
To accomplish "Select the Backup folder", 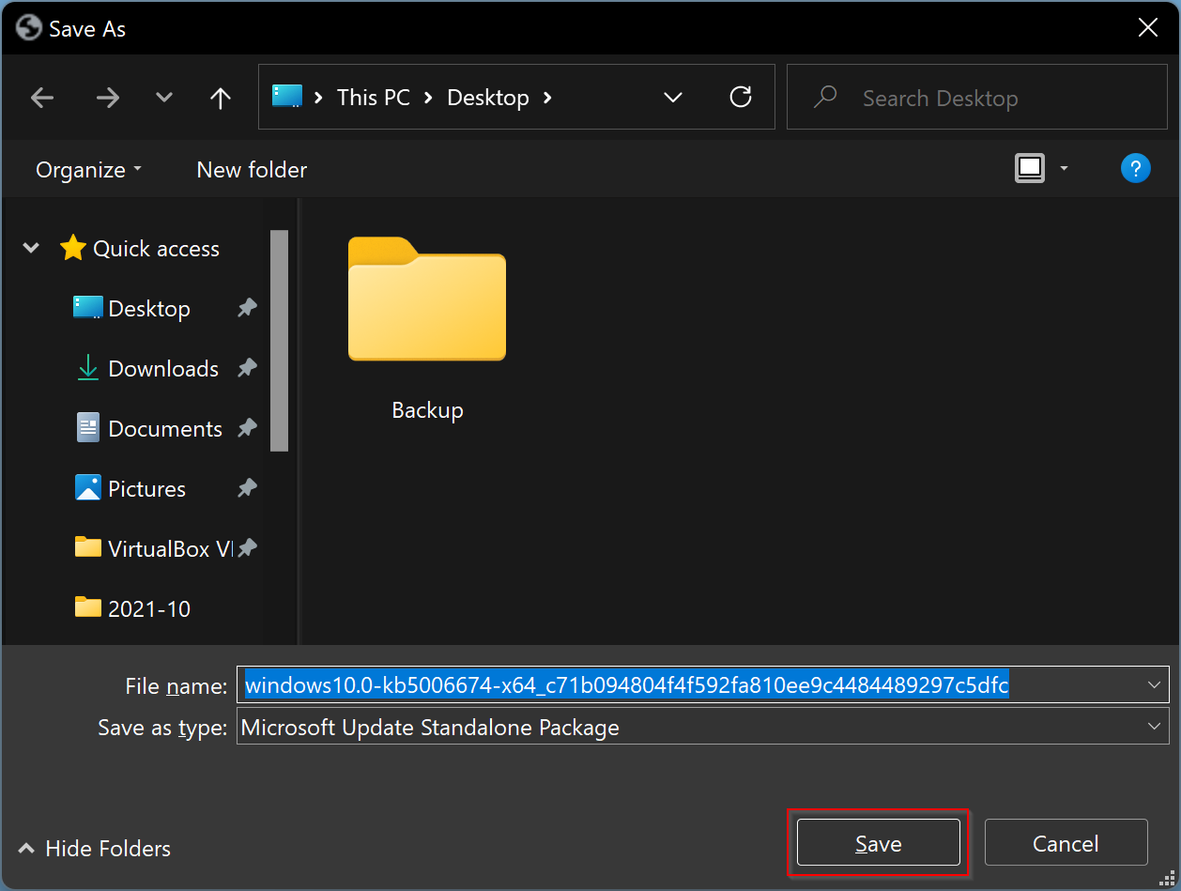I will [427, 329].
